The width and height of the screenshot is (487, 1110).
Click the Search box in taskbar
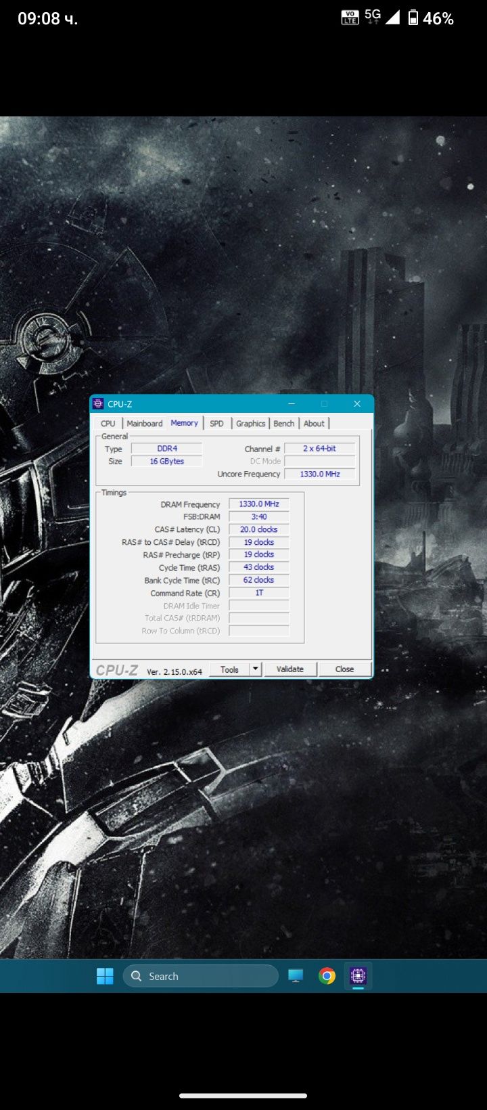(201, 976)
